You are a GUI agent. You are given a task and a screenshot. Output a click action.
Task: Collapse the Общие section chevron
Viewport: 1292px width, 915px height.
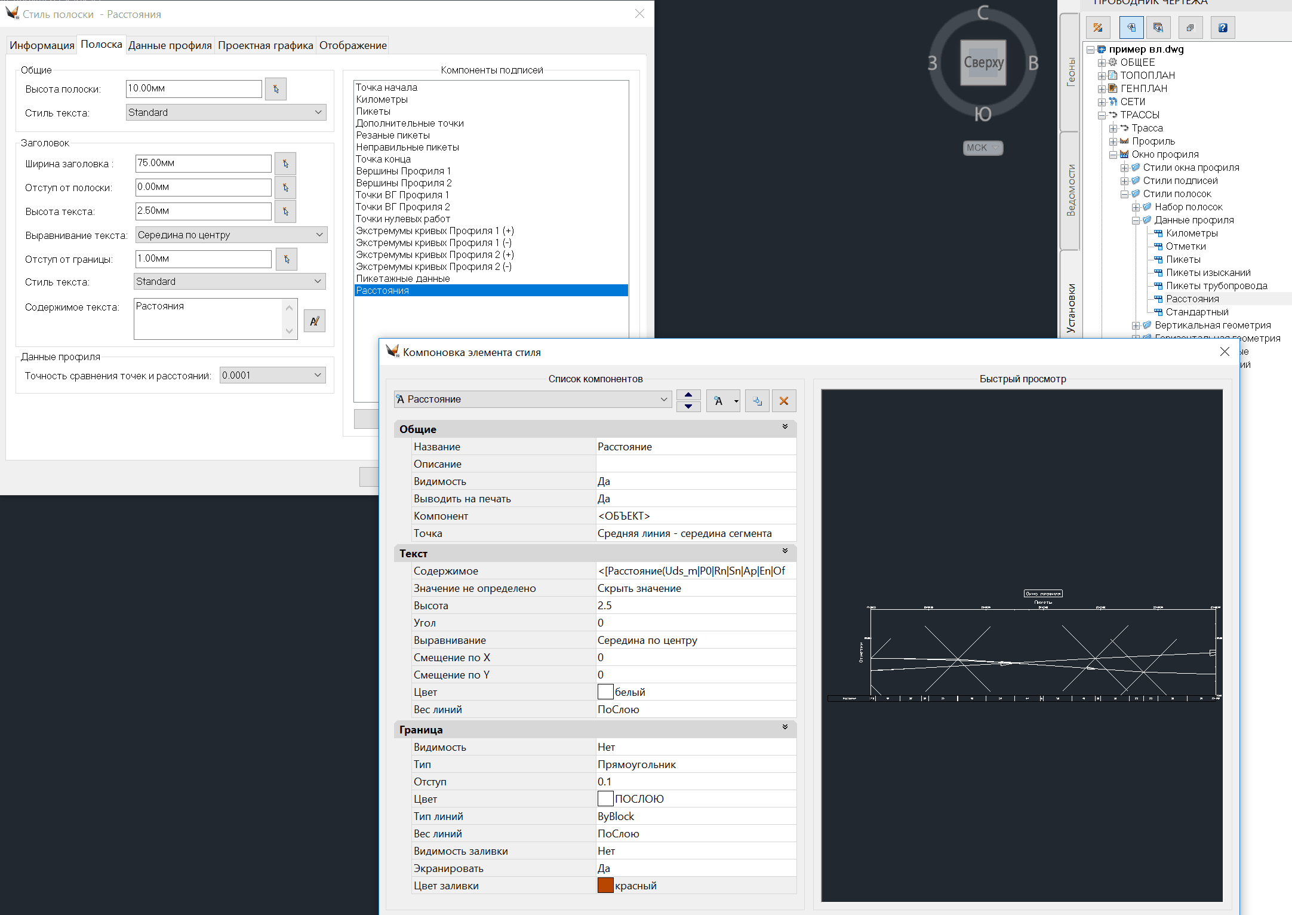click(785, 427)
